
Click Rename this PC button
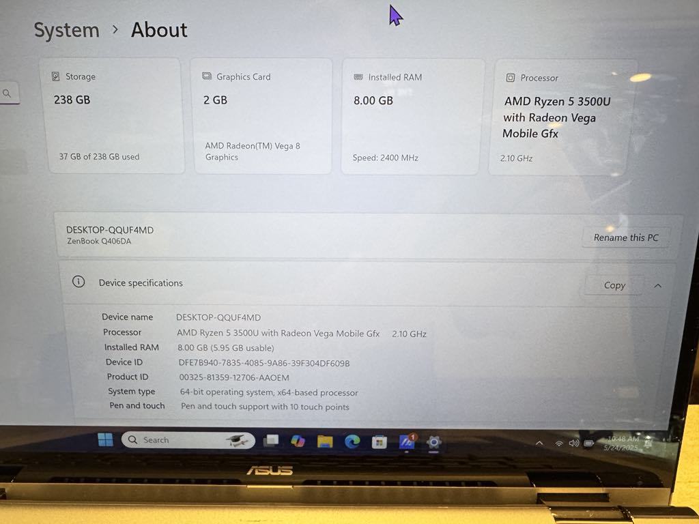(626, 237)
